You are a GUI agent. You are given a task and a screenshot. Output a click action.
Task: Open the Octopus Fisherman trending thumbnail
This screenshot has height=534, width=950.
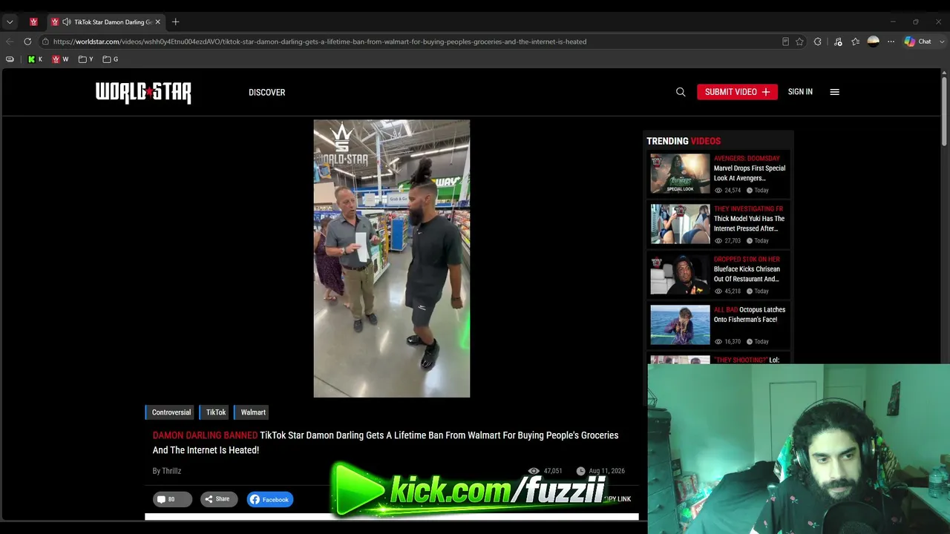[x=680, y=325]
